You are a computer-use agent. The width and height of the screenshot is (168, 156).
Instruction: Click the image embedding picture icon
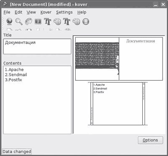38,22
